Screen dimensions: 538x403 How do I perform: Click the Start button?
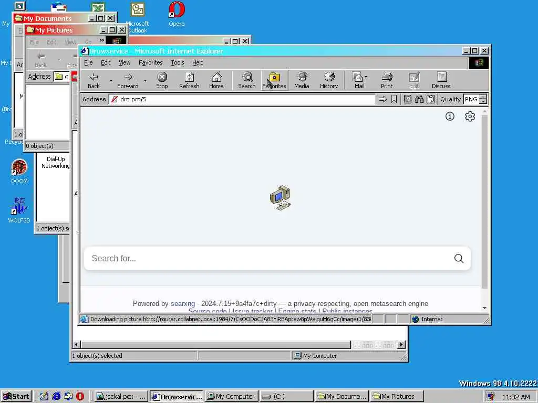coord(16,397)
